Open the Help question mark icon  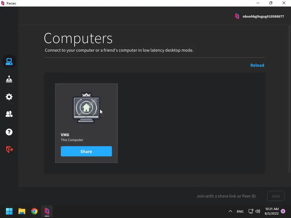pyautogui.click(x=9, y=132)
